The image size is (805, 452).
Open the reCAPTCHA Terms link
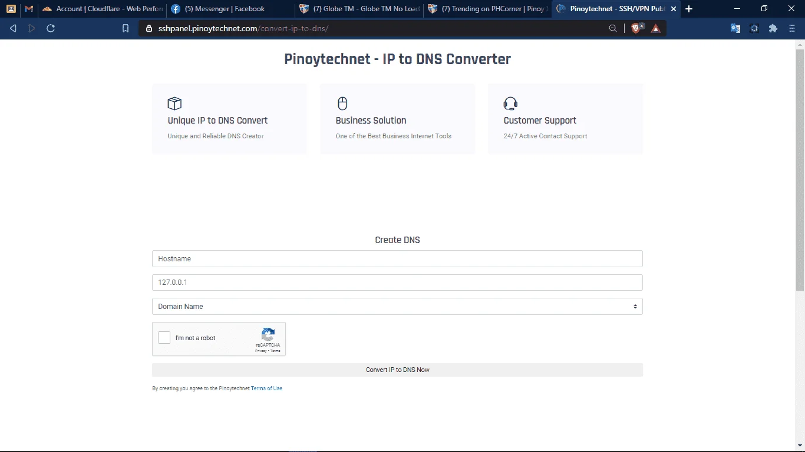(275, 351)
